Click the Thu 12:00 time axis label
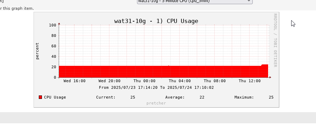 click(x=250, y=81)
